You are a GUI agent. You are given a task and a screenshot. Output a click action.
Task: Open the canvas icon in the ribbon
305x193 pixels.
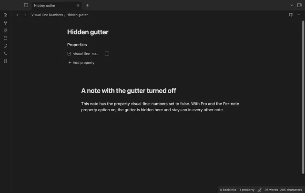(5, 30)
